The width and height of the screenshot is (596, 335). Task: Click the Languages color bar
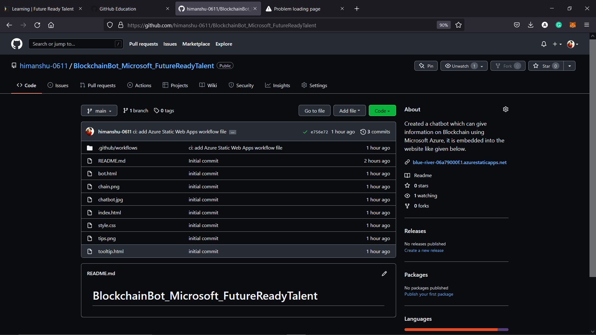(456, 329)
